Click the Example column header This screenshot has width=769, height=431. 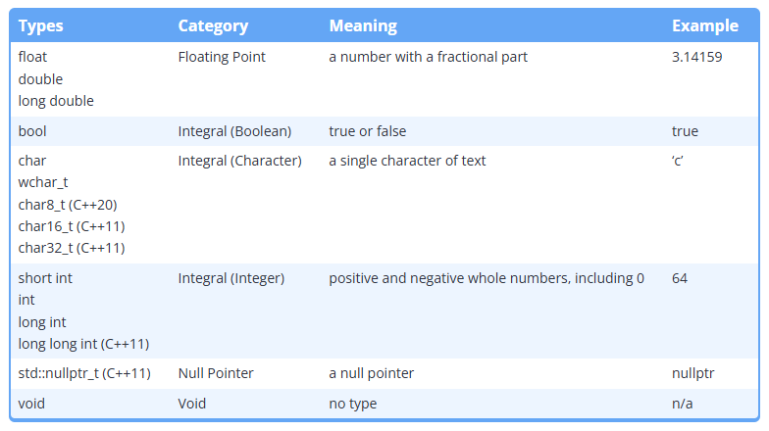pos(704,25)
